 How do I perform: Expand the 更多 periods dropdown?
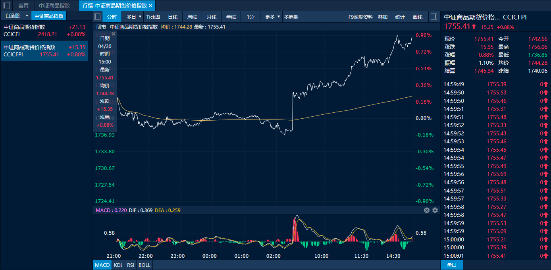click(279, 17)
